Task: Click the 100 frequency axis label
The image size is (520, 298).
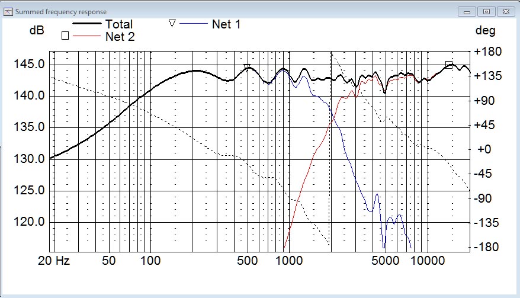Action: [150, 261]
